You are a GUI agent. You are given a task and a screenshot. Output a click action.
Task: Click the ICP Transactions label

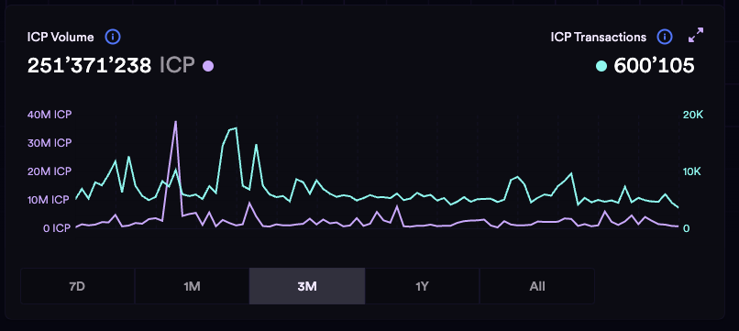pyautogui.click(x=598, y=37)
